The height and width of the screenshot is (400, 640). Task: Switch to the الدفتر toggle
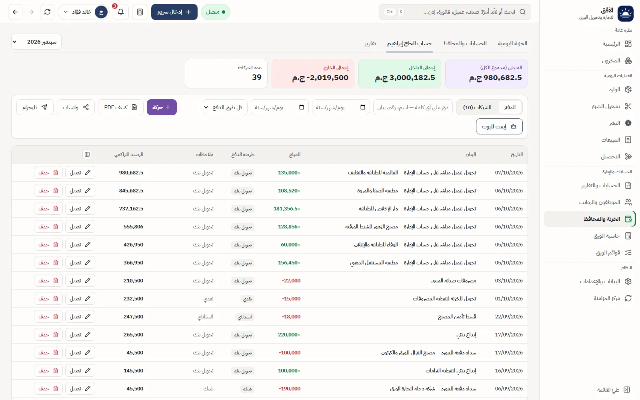click(x=510, y=107)
